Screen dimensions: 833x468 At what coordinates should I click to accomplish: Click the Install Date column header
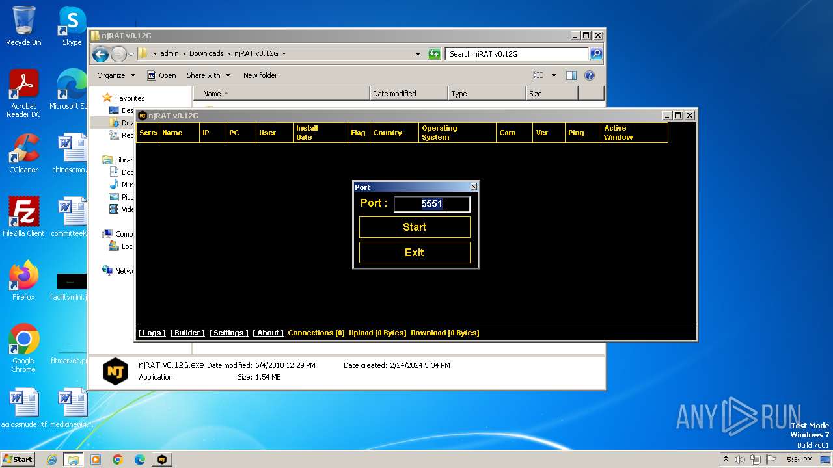point(320,133)
